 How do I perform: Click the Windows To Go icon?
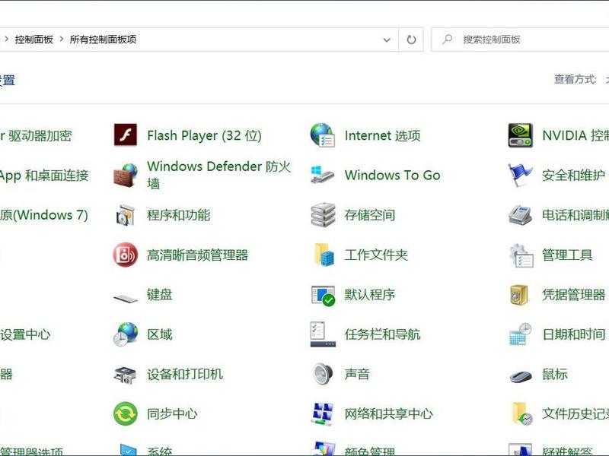[322, 175]
